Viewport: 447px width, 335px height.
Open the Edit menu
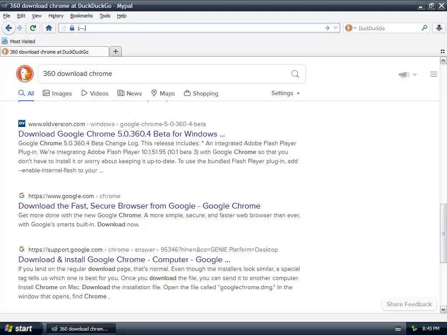[x=21, y=16]
